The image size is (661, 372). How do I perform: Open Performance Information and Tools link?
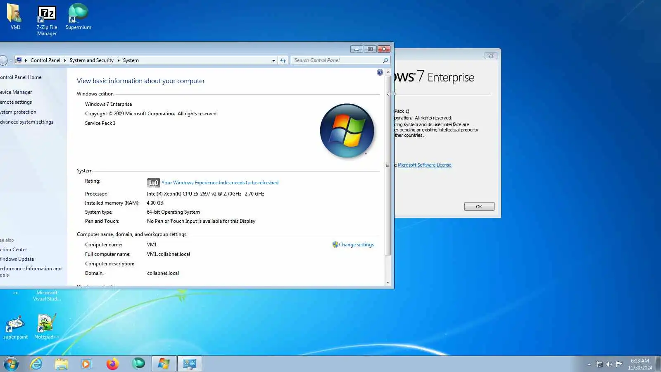31,272
